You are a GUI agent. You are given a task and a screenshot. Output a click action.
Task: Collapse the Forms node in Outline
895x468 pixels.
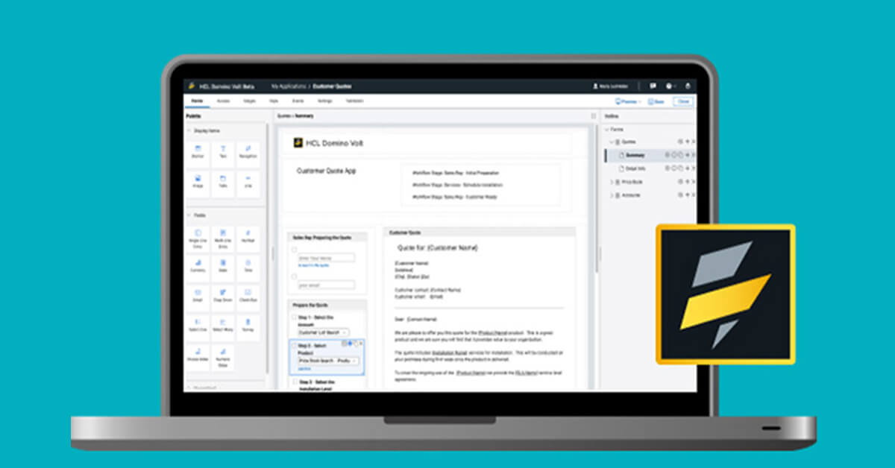click(x=606, y=129)
